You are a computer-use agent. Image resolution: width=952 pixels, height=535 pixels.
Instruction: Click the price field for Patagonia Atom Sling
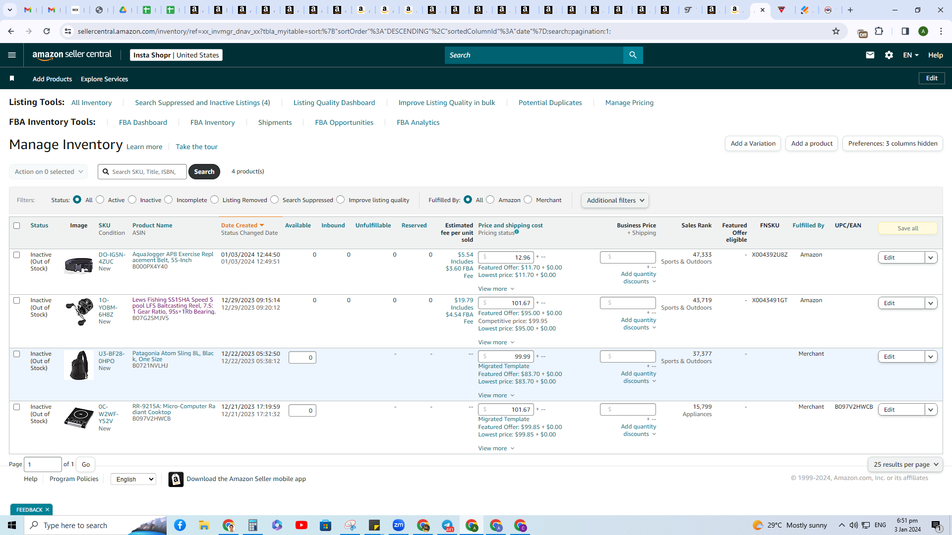pos(506,357)
